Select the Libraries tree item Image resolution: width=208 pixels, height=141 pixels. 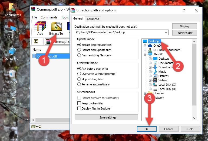click(x=159, y=93)
